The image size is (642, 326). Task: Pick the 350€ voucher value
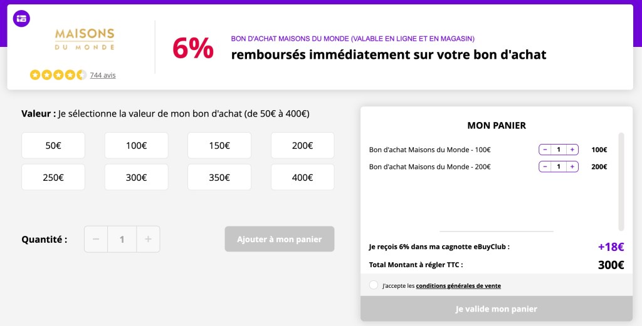point(219,177)
